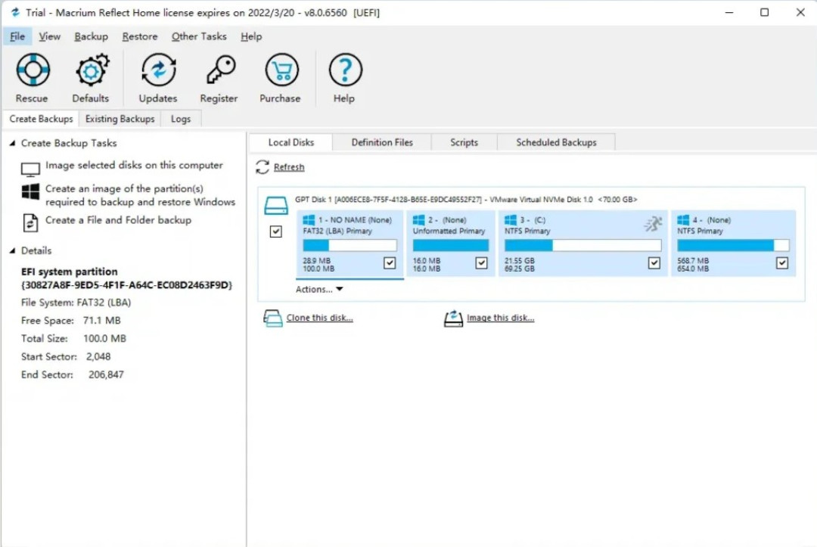Click Create an image of partitions for Windows

140,195
